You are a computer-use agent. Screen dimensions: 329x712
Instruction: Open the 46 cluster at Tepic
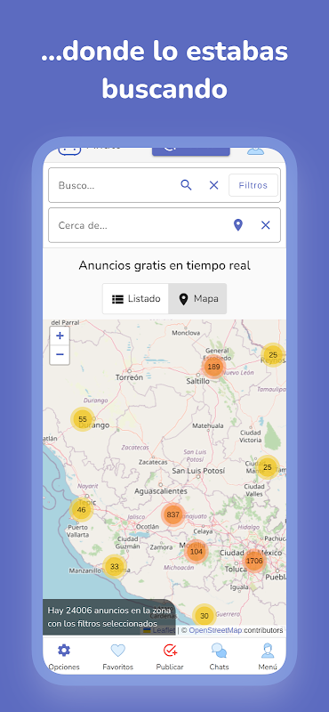click(x=82, y=509)
